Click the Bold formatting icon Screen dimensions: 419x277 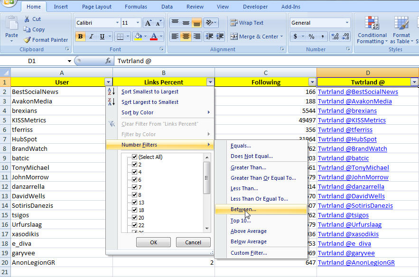[80, 37]
